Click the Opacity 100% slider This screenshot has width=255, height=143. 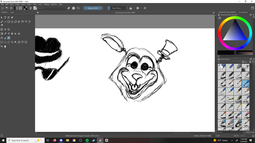tap(93, 8)
